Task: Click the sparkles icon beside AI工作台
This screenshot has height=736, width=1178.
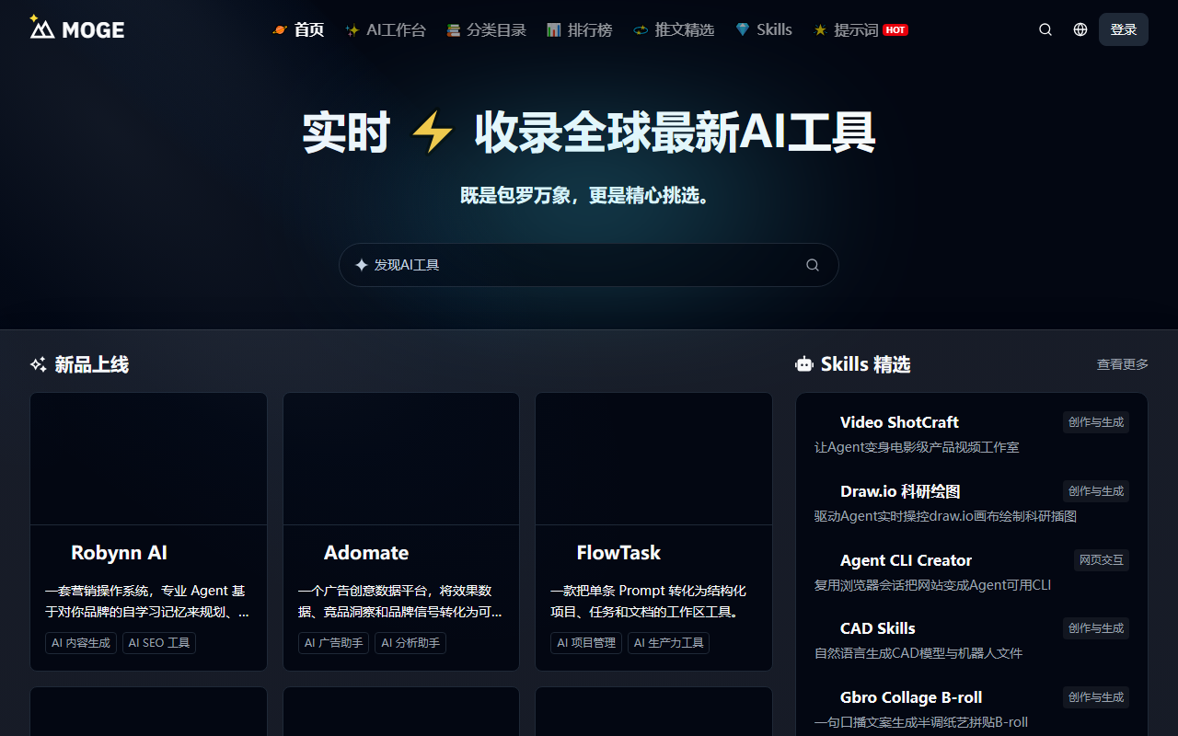Action: pos(352,29)
